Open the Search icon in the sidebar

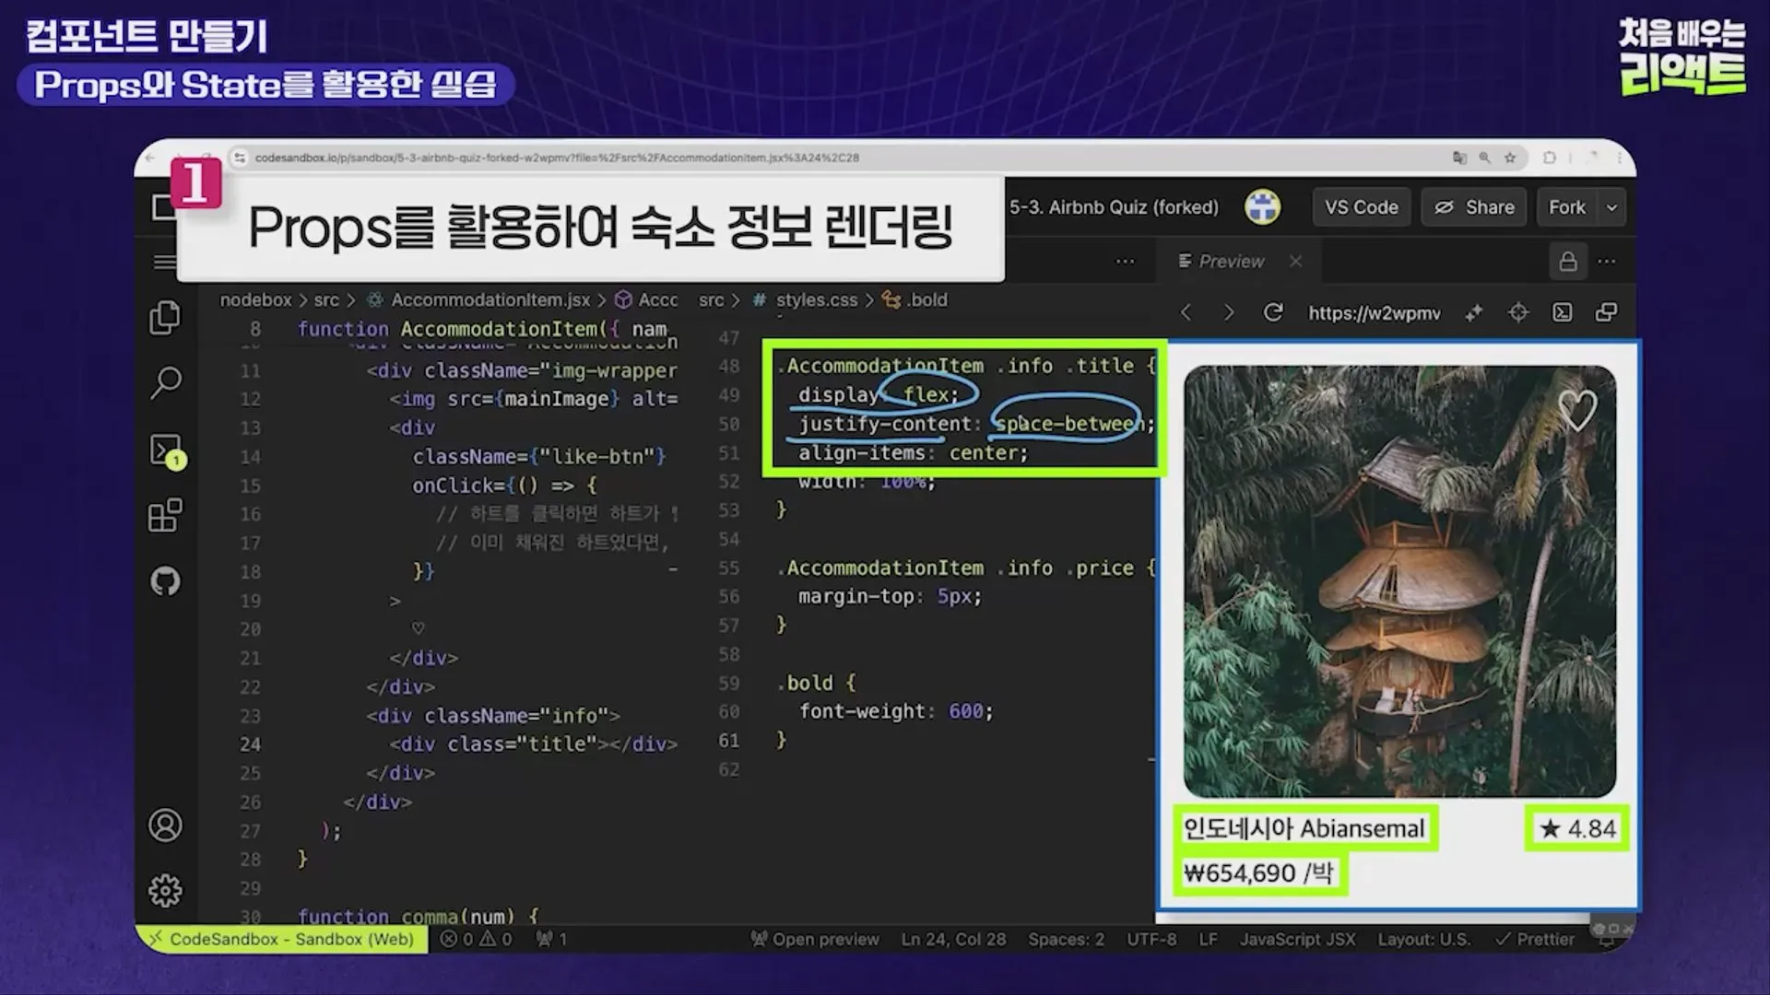click(x=165, y=382)
